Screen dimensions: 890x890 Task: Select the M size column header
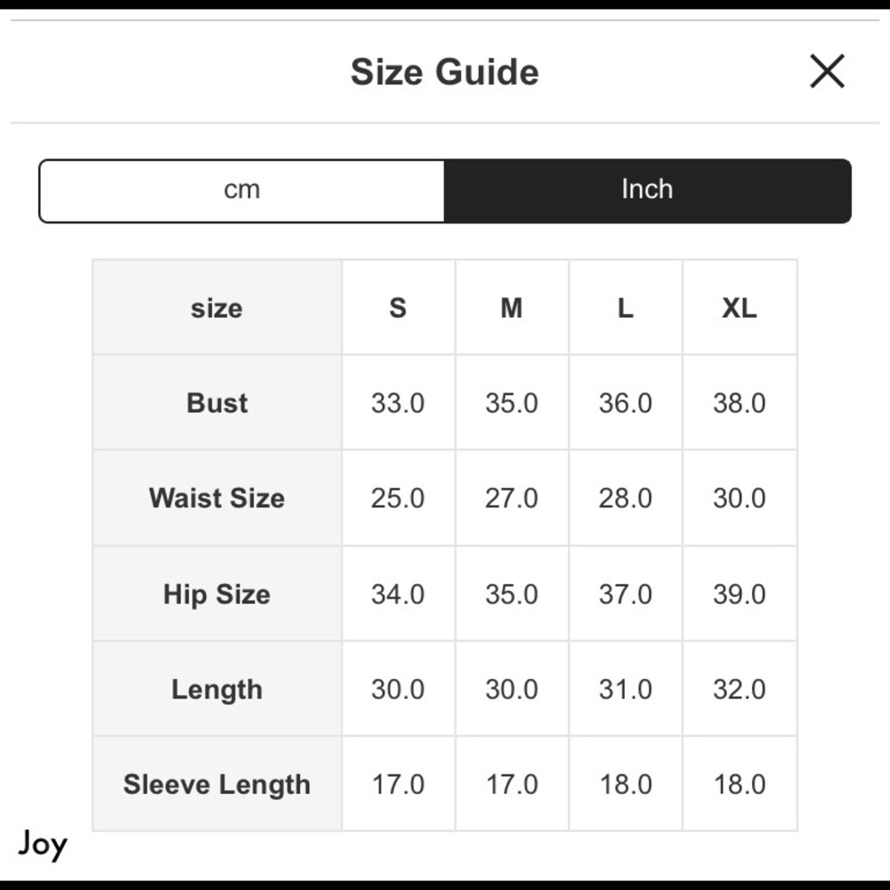pos(512,308)
